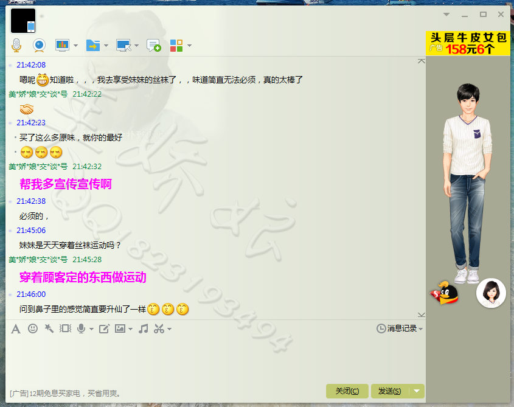Start a video call with webcam icon

39,45
